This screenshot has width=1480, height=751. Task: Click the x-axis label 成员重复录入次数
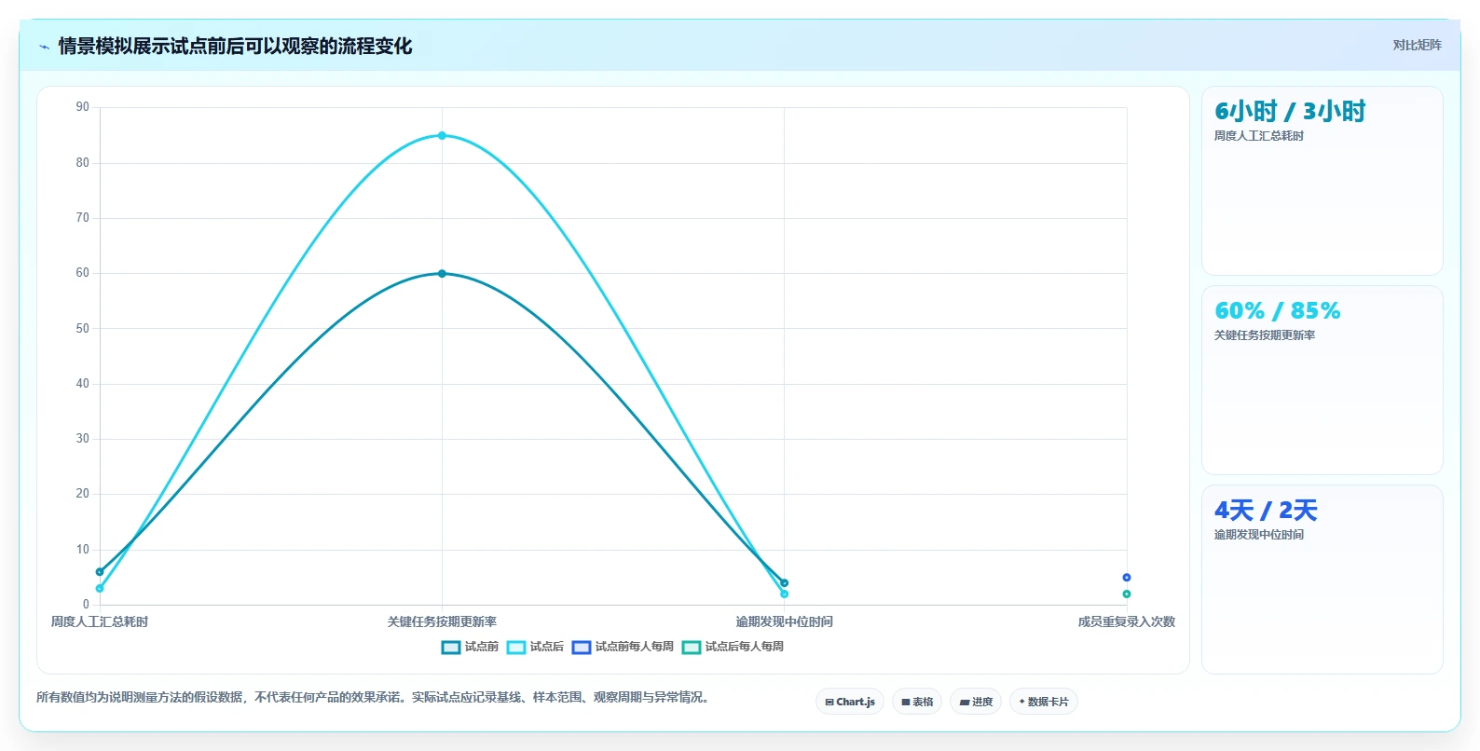pyautogui.click(x=1127, y=621)
